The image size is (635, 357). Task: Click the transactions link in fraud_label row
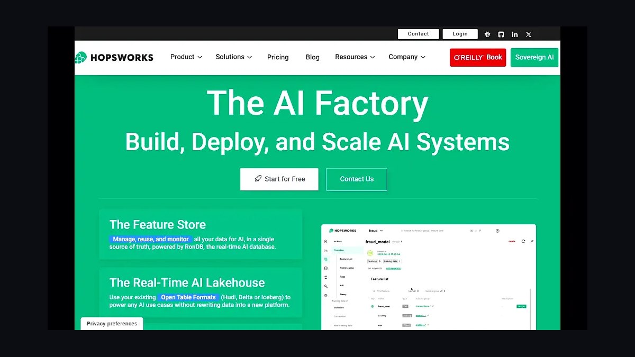[422, 306]
